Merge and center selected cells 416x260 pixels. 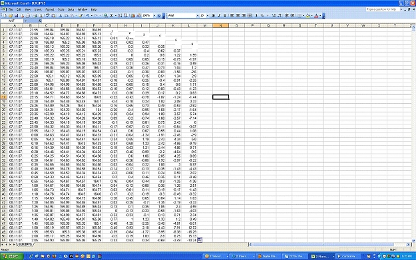click(x=249, y=16)
